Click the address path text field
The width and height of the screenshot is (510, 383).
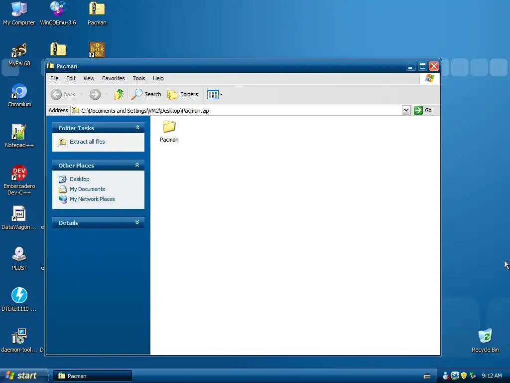236,110
